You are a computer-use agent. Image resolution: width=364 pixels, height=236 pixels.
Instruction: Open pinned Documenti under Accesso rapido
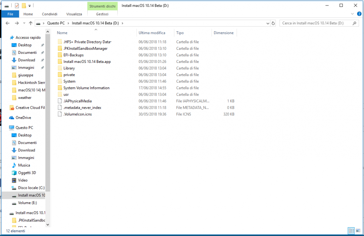click(27, 53)
